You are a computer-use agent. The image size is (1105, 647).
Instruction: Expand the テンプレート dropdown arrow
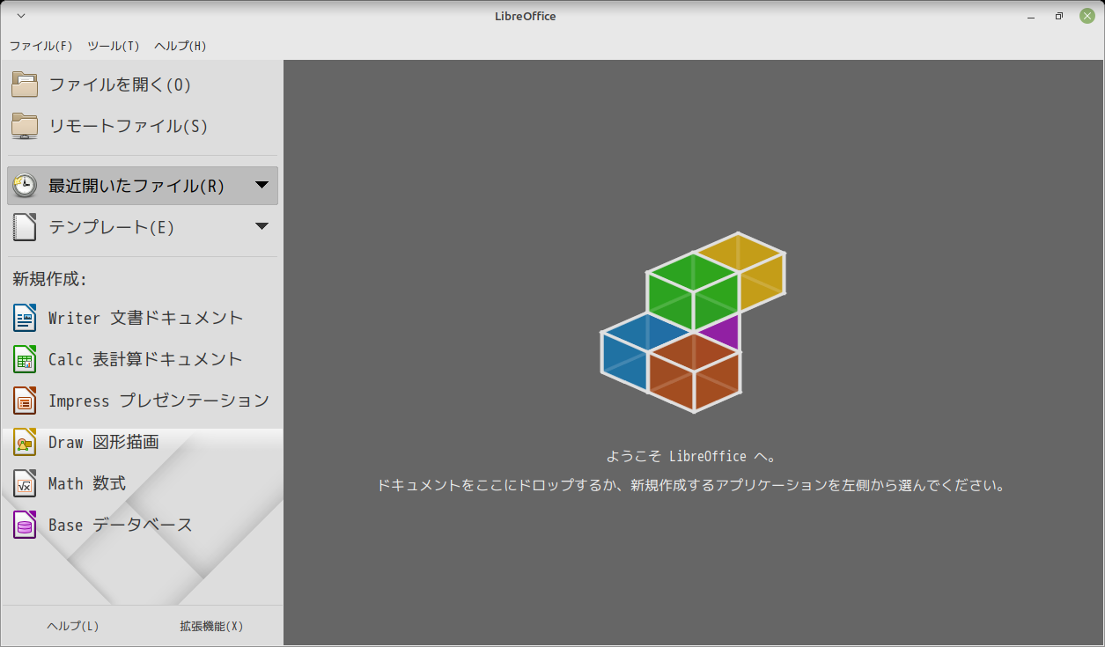[262, 226]
